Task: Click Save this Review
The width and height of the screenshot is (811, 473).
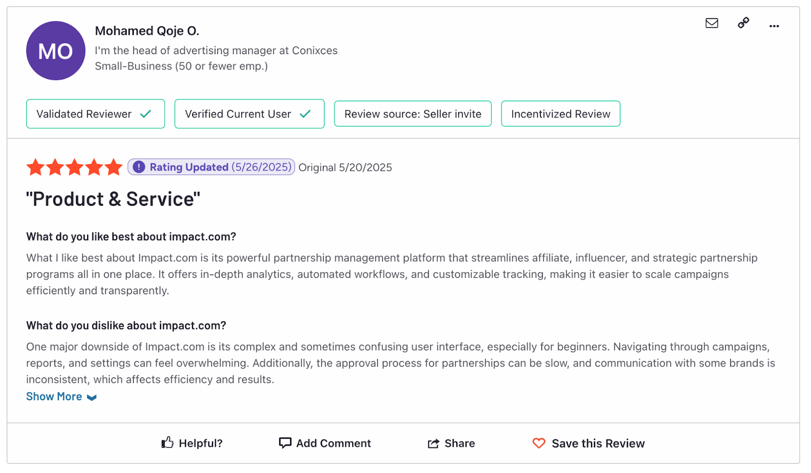Action: [x=598, y=443]
